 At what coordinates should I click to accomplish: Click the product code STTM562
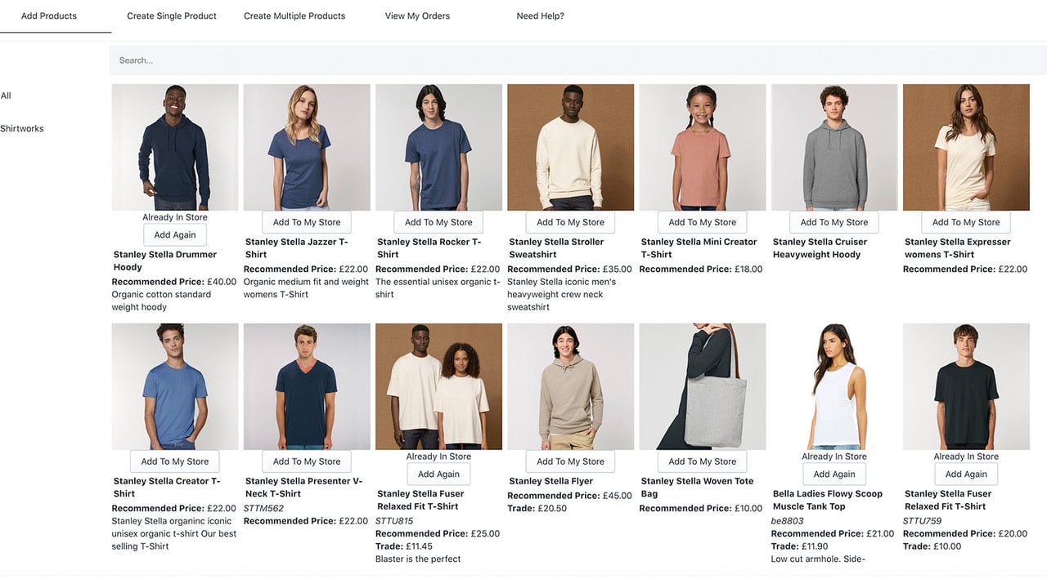[x=263, y=508]
